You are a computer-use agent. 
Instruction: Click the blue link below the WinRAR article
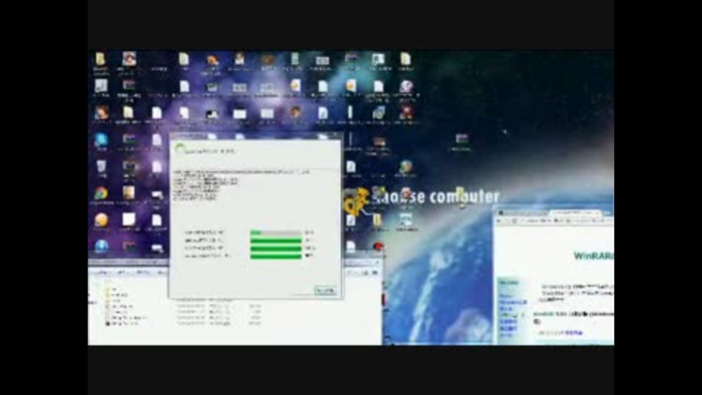point(573,333)
